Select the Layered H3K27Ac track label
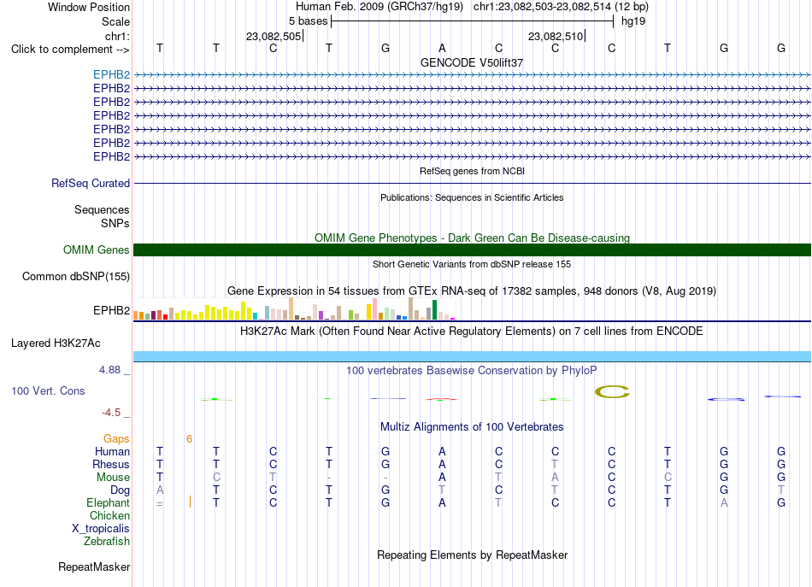The image size is (812, 587). coord(56,343)
